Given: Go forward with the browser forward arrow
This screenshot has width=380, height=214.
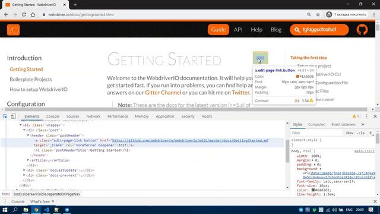Looking at the screenshot, I should coord(15,14).
